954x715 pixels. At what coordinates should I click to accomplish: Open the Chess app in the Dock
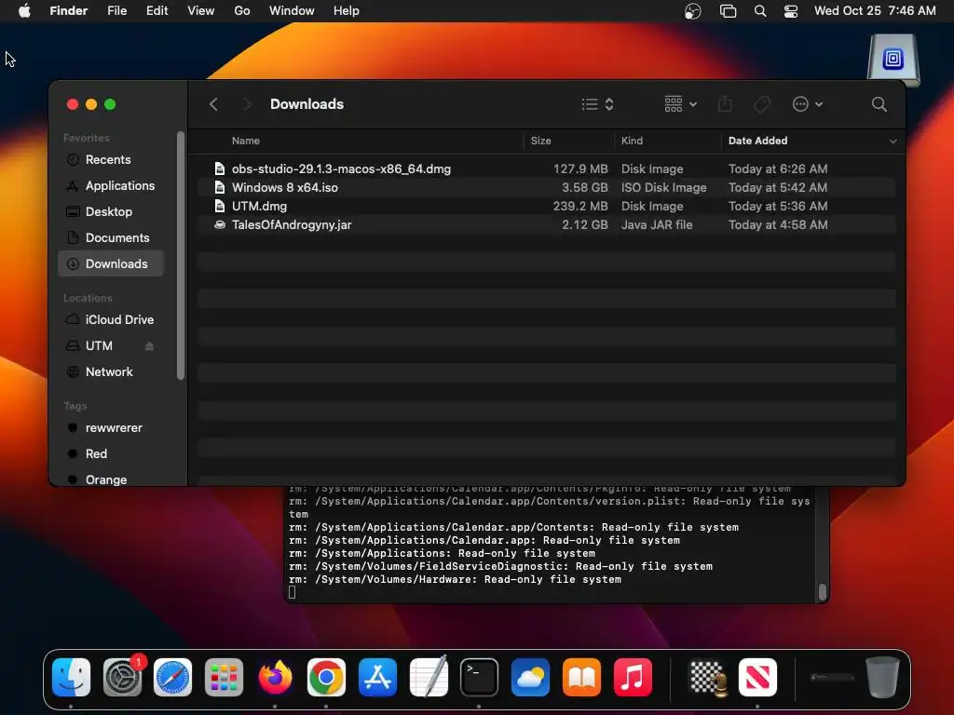[708, 677]
